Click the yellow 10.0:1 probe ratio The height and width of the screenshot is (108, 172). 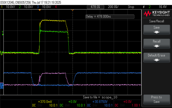pos(53,105)
